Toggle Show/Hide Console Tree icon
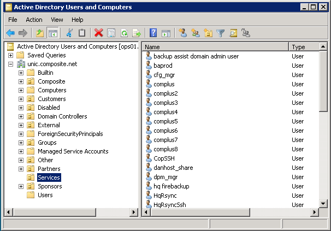This screenshot has width=331, height=231. click(52, 33)
